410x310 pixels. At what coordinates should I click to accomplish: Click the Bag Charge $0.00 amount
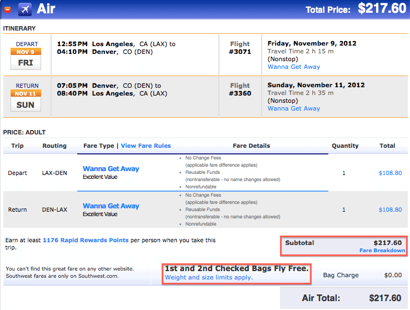pyautogui.click(x=393, y=275)
